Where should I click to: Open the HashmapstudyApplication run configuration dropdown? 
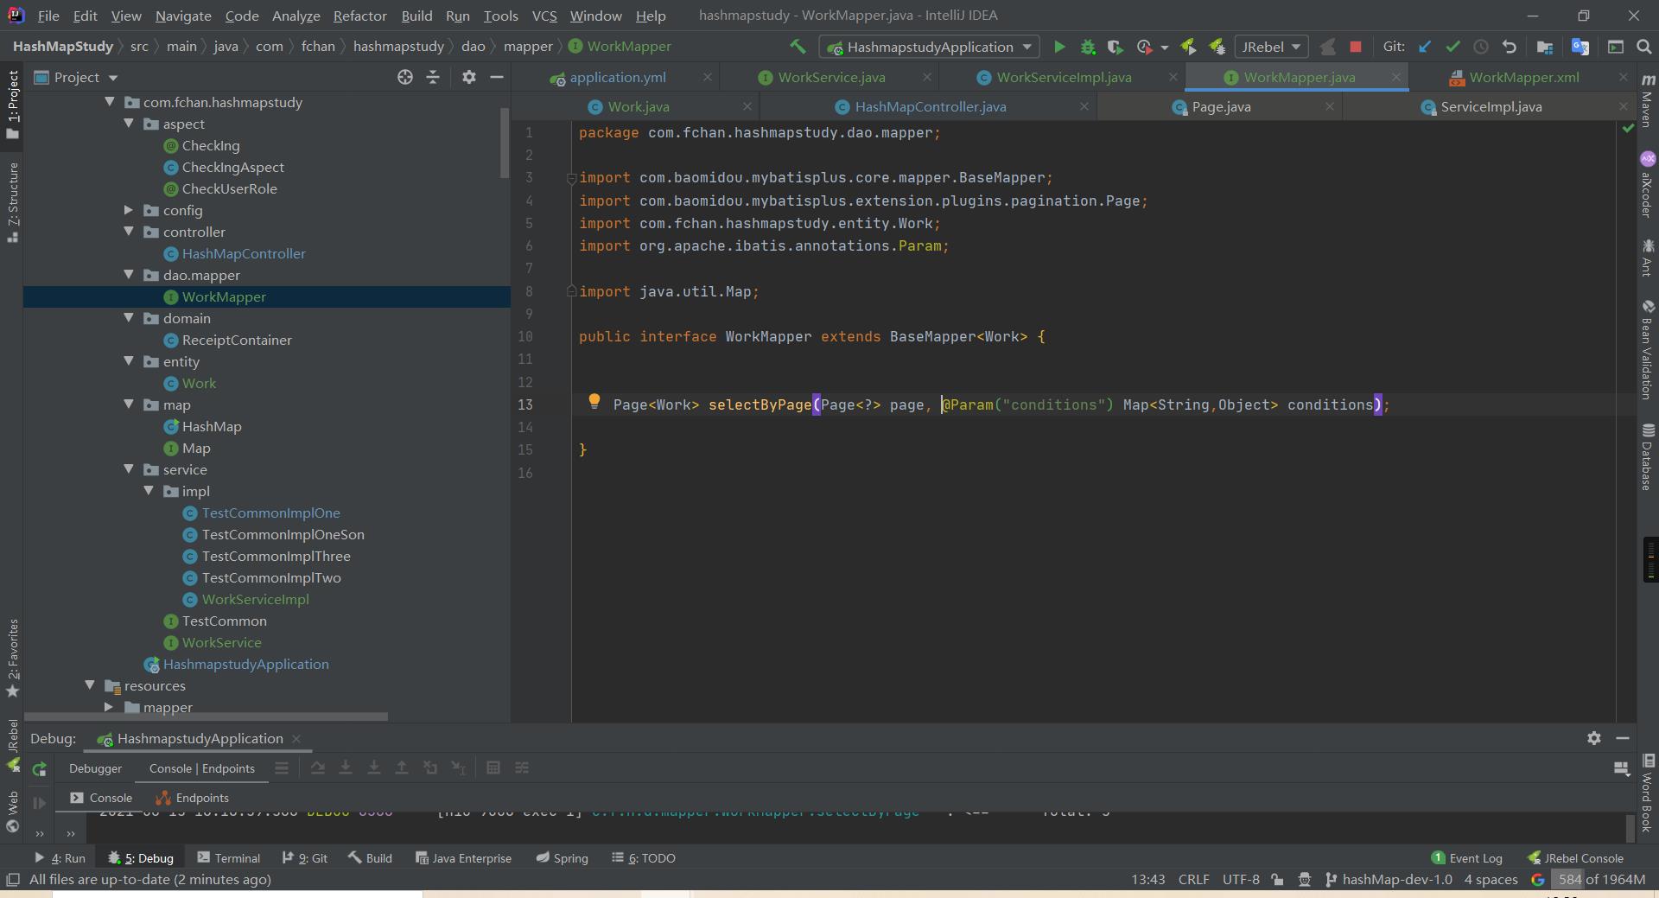pos(929,47)
